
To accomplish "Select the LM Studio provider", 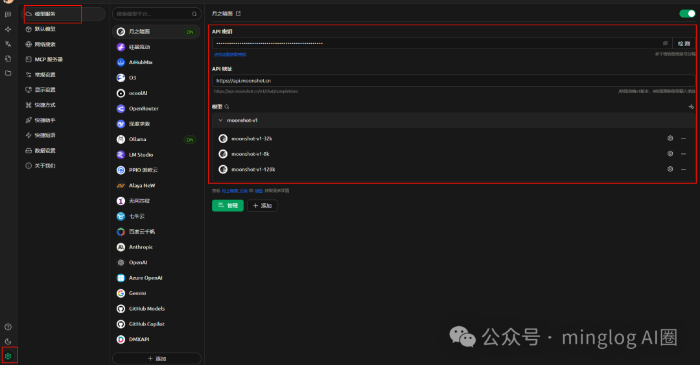I will pos(156,155).
